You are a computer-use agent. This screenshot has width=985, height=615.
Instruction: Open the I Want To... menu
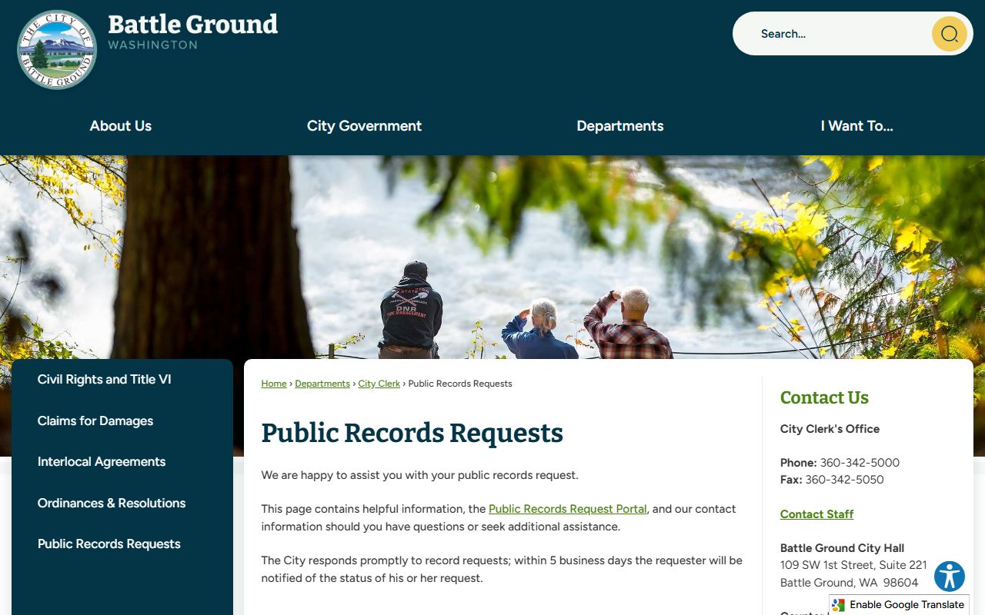(x=856, y=126)
